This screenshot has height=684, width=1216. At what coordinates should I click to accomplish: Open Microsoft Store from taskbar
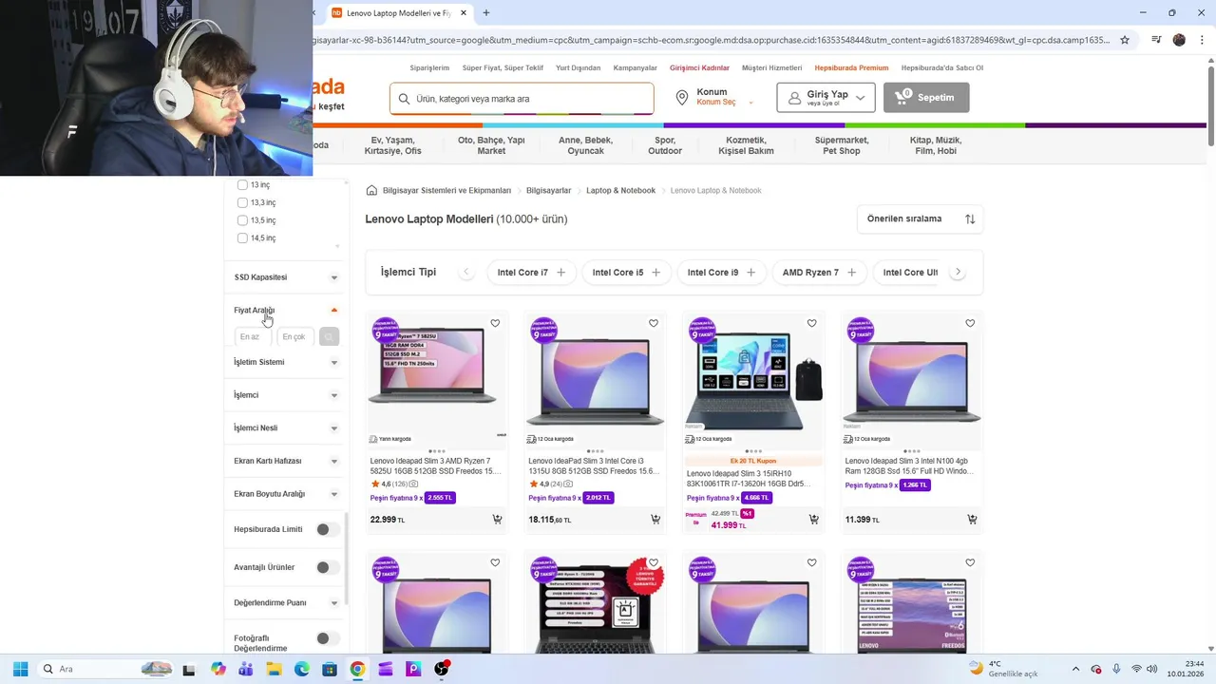pos(330,669)
